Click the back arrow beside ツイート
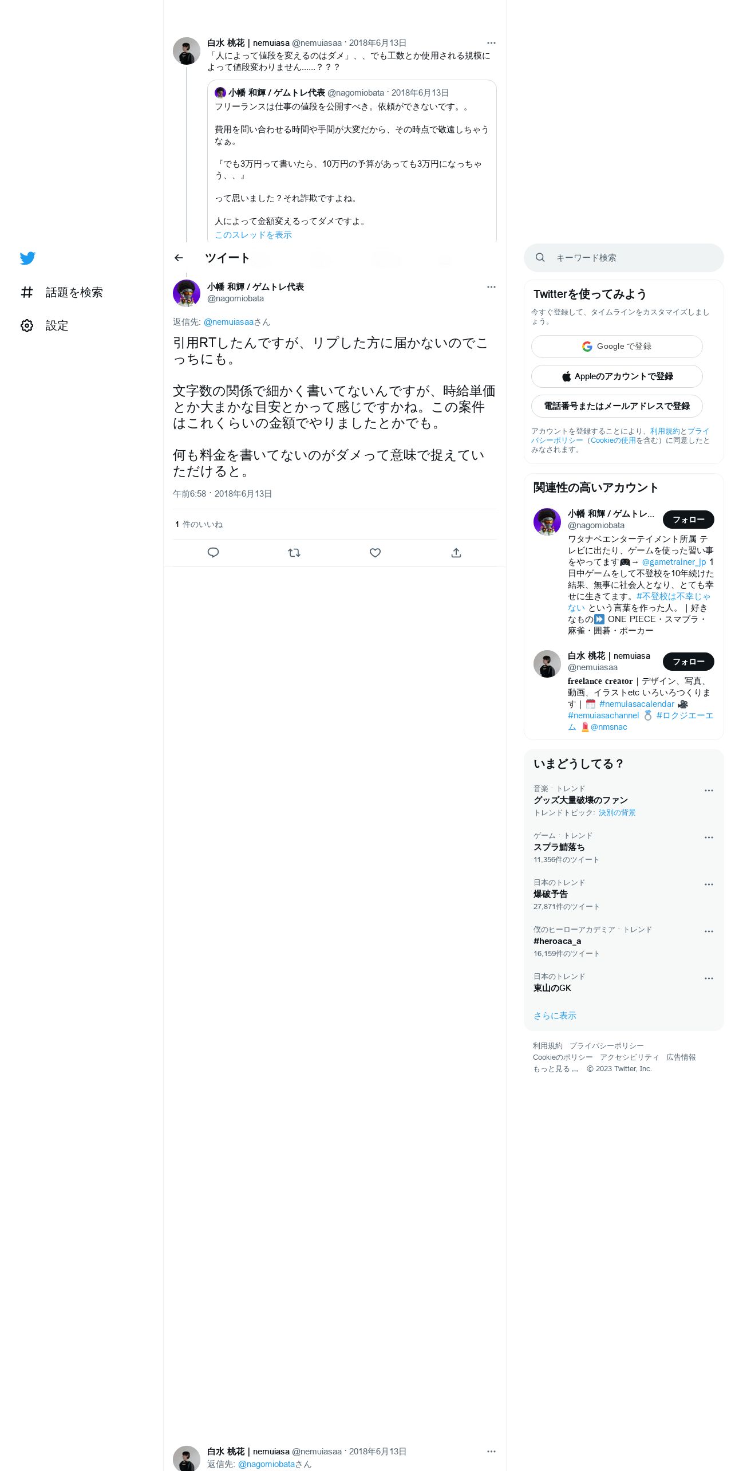The height and width of the screenshot is (1471, 735). [x=179, y=258]
